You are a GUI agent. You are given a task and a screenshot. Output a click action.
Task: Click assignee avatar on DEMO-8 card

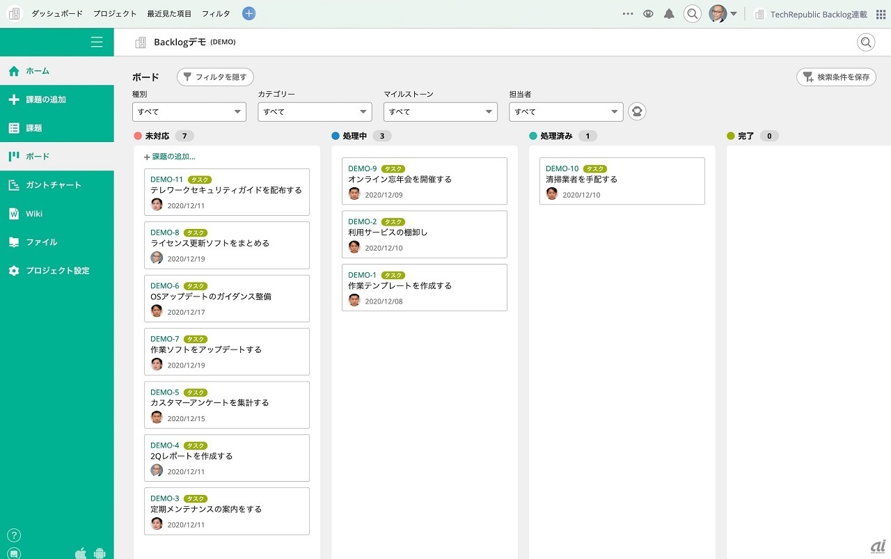157,258
